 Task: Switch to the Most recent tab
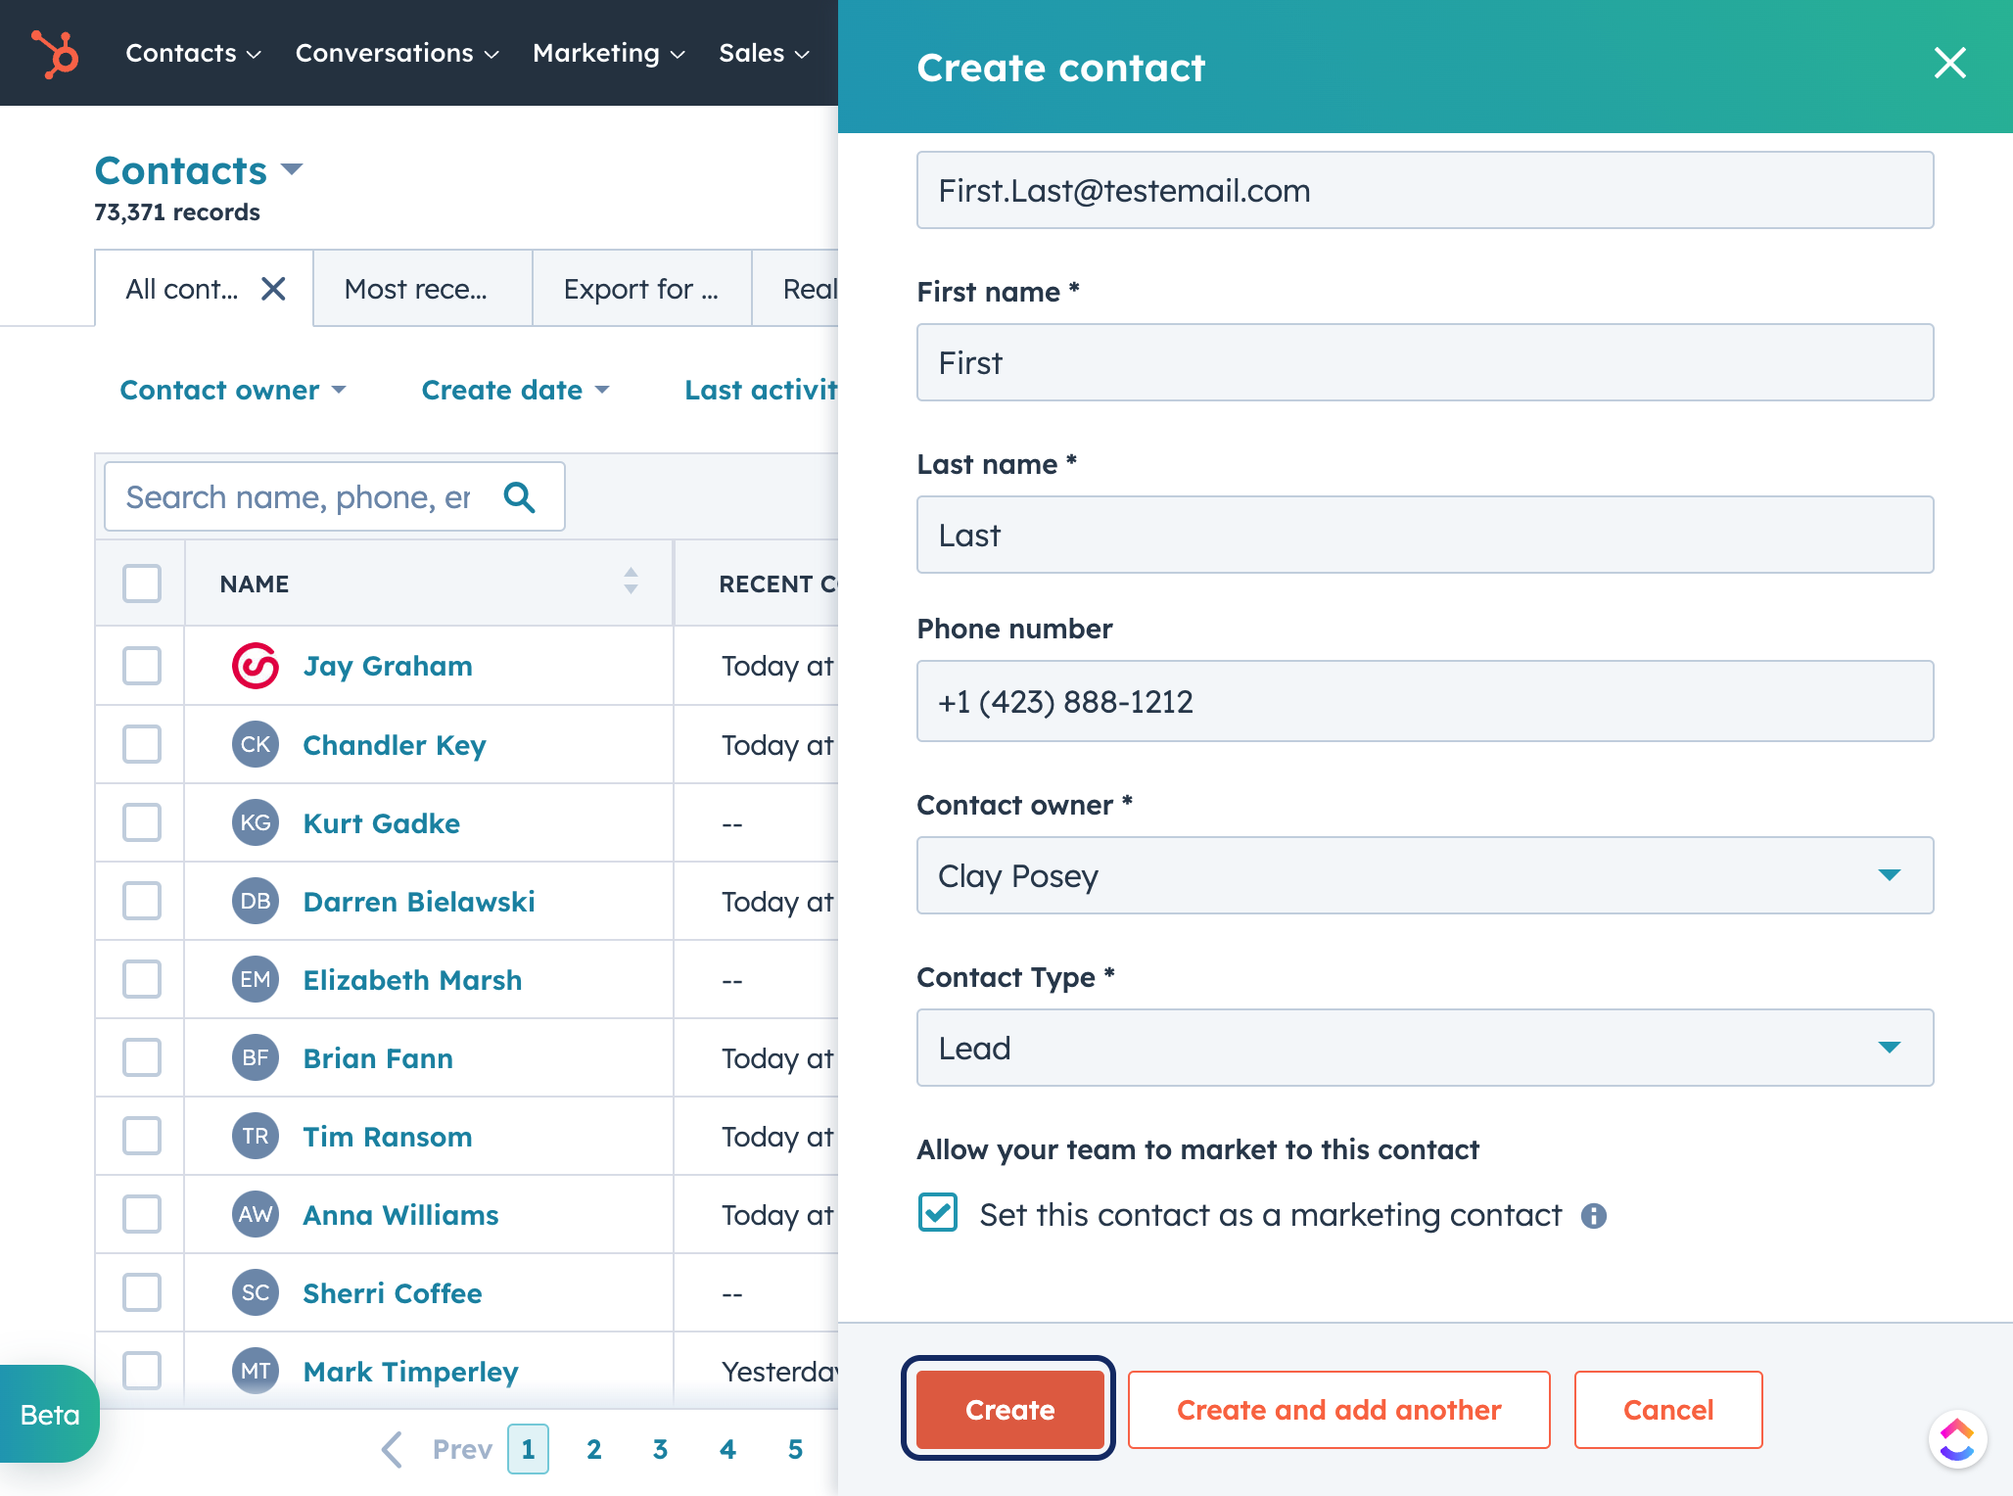tap(423, 289)
